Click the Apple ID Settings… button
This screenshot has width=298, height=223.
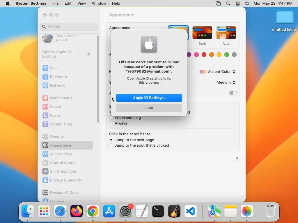tap(149, 98)
